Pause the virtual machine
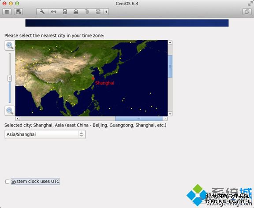The width and height of the screenshot is (254, 208). click(7, 12)
